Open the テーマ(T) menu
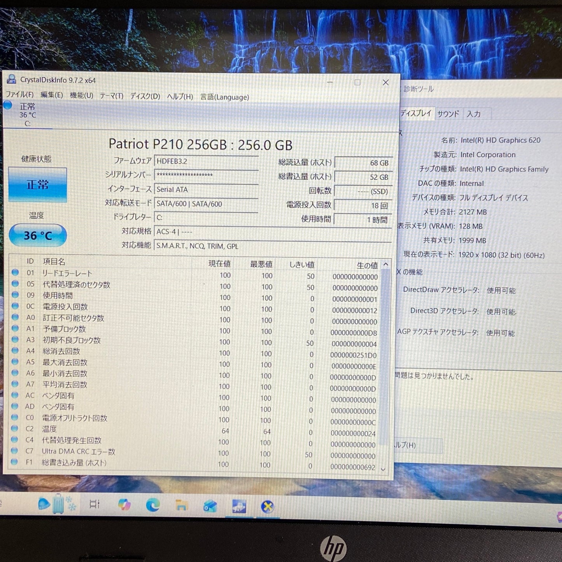This screenshot has width=562, height=562. coord(112,96)
